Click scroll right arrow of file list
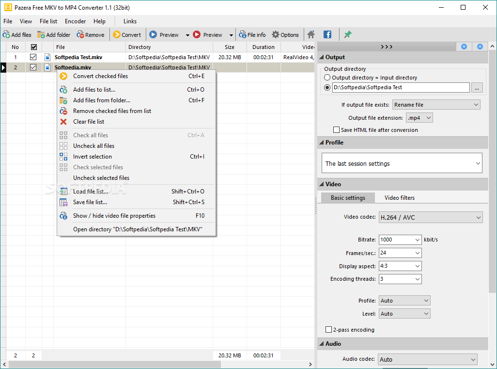497x369 pixels. [x=311, y=365]
